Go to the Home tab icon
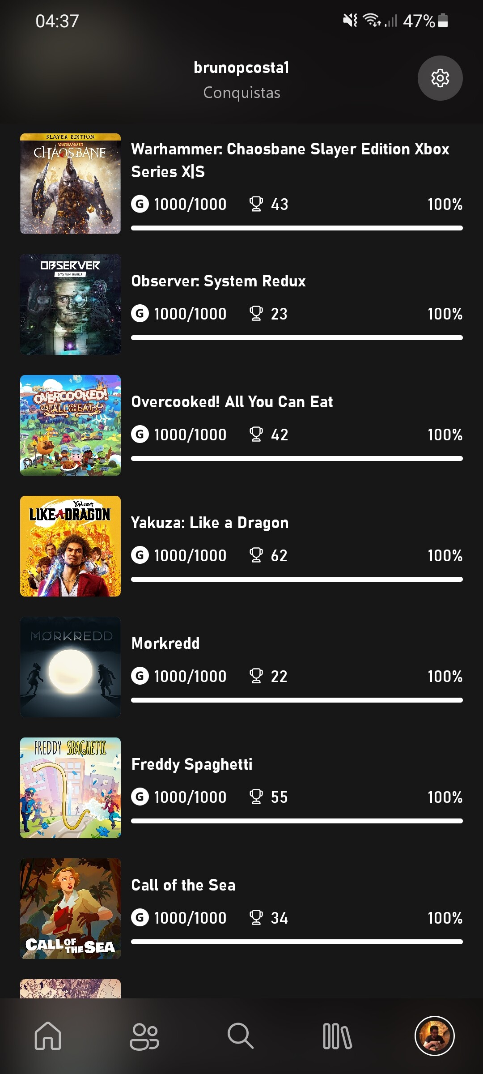This screenshot has width=483, height=1074. [x=48, y=1036]
